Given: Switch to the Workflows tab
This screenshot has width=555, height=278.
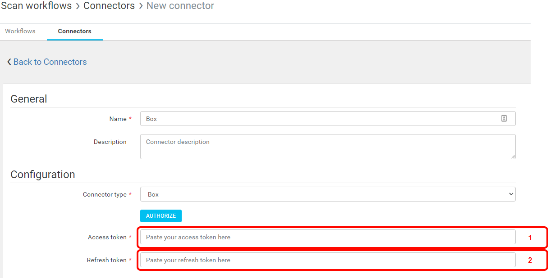Looking at the screenshot, I should pyautogui.click(x=20, y=31).
